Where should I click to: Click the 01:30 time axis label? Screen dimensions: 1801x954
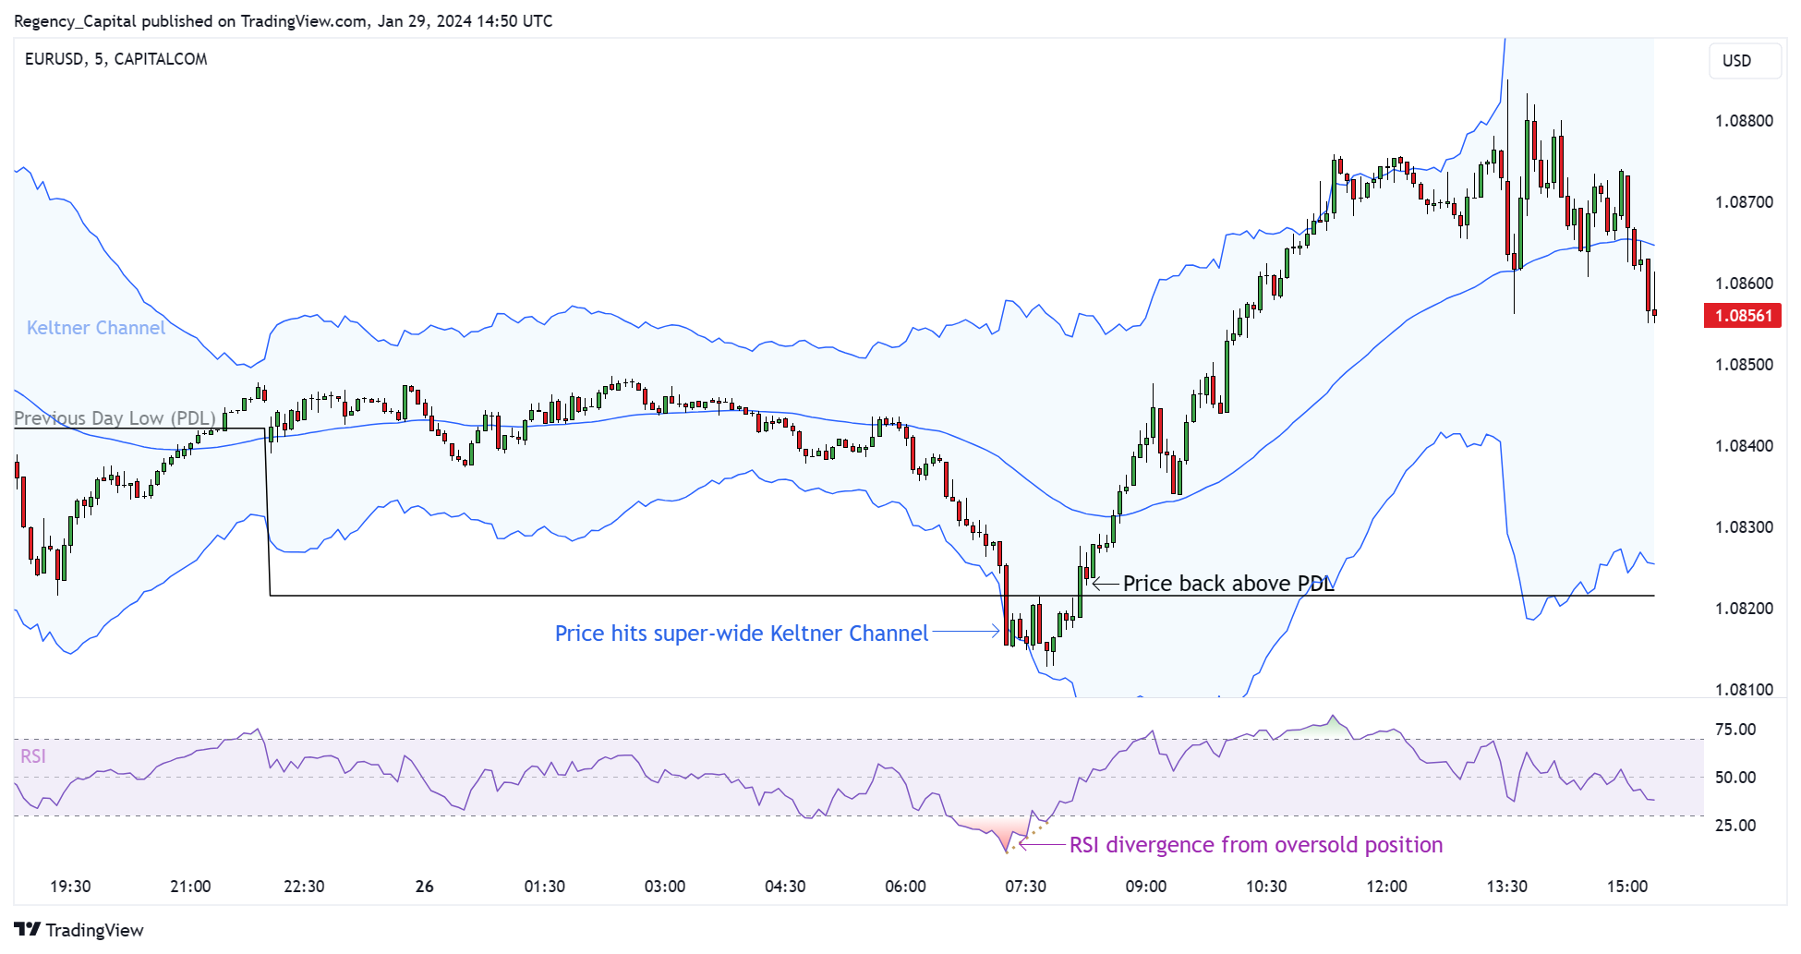[x=545, y=887]
